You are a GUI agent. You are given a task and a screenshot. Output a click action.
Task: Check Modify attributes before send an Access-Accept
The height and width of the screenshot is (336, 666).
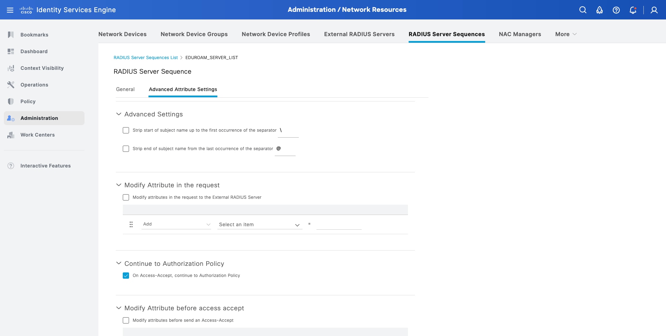pyautogui.click(x=126, y=320)
